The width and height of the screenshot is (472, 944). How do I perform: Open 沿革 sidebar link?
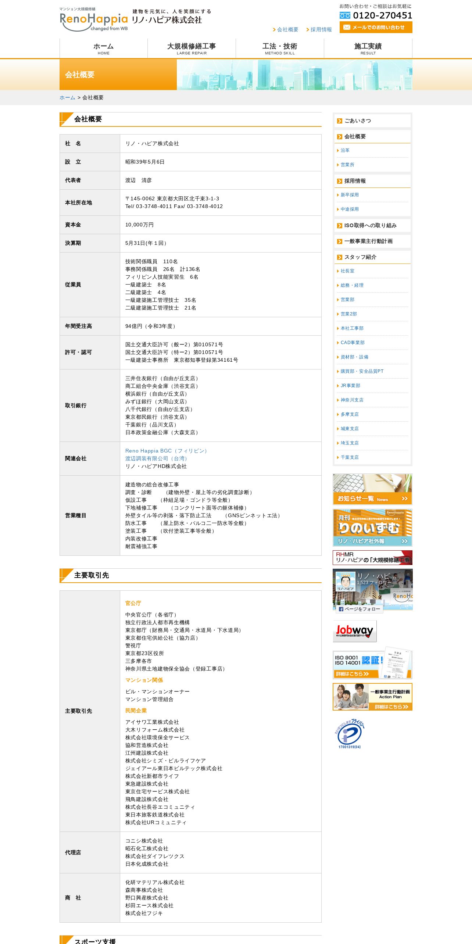(x=345, y=150)
